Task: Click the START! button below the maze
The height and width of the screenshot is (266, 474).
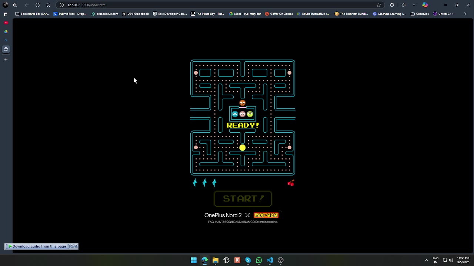Action: click(x=243, y=199)
